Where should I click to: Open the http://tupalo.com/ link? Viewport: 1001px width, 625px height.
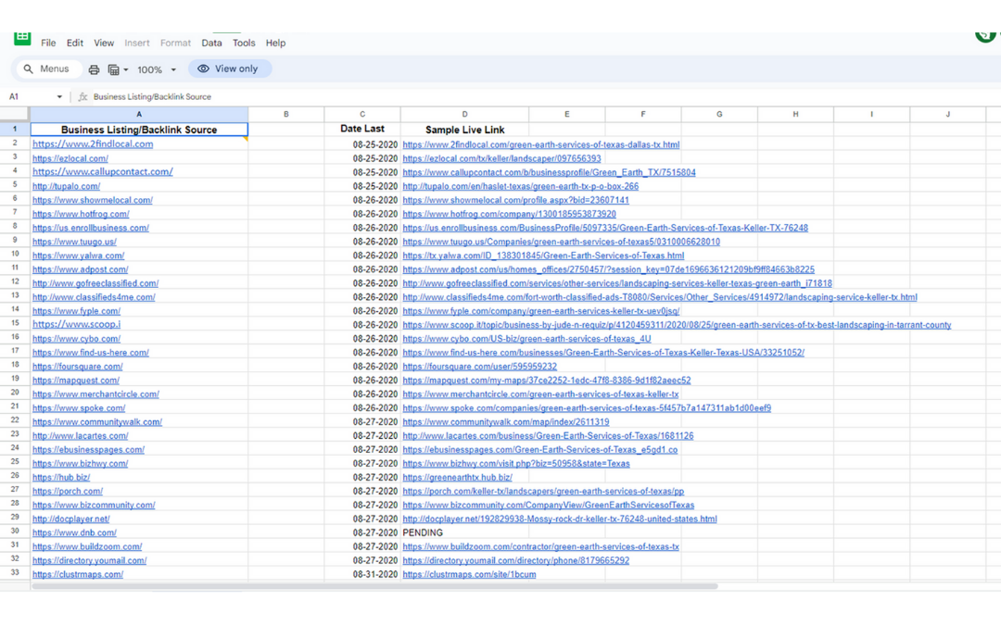pyautogui.click(x=67, y=186)
